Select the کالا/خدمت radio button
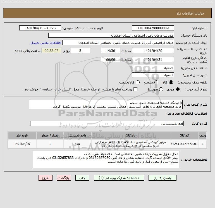 (x=138, y=82)
